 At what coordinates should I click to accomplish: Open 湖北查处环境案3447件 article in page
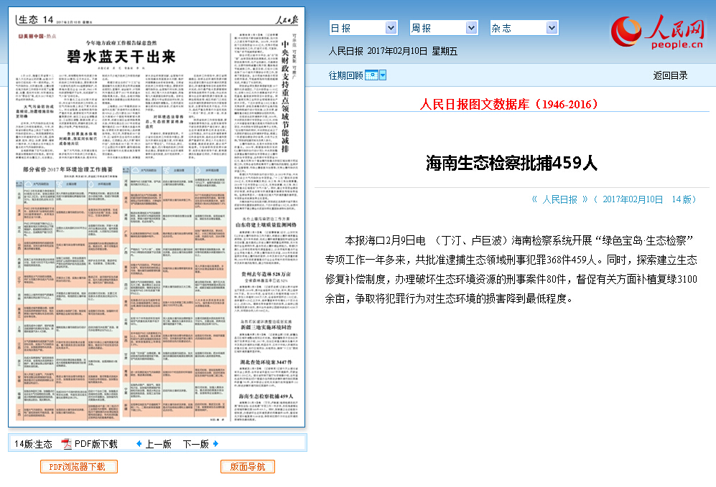coord(266,362)
